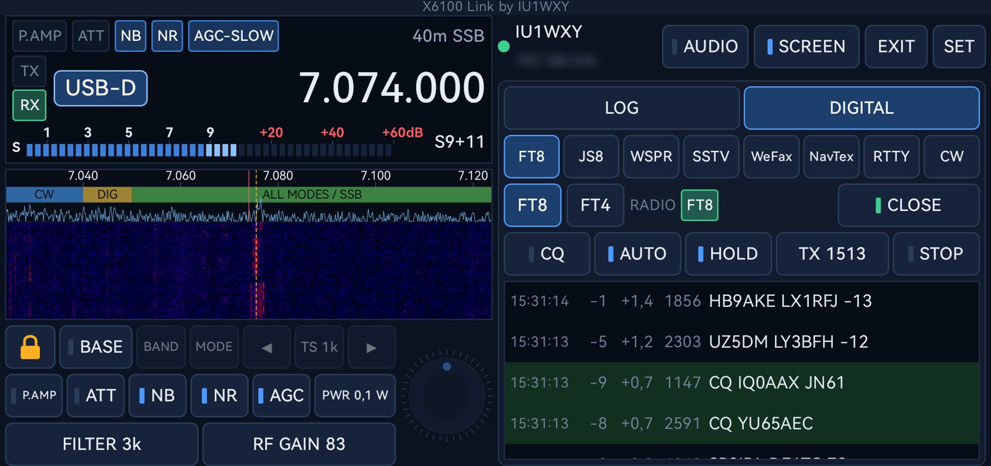Step frequency down with left arrow
The height and width of the screenshot is (466, 991).
click(x=267, y=347)
